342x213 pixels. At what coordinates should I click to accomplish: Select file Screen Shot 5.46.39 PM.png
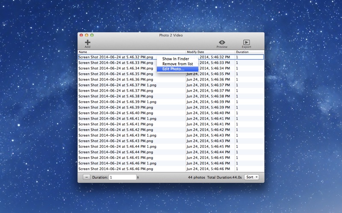[x=116, y=107]
